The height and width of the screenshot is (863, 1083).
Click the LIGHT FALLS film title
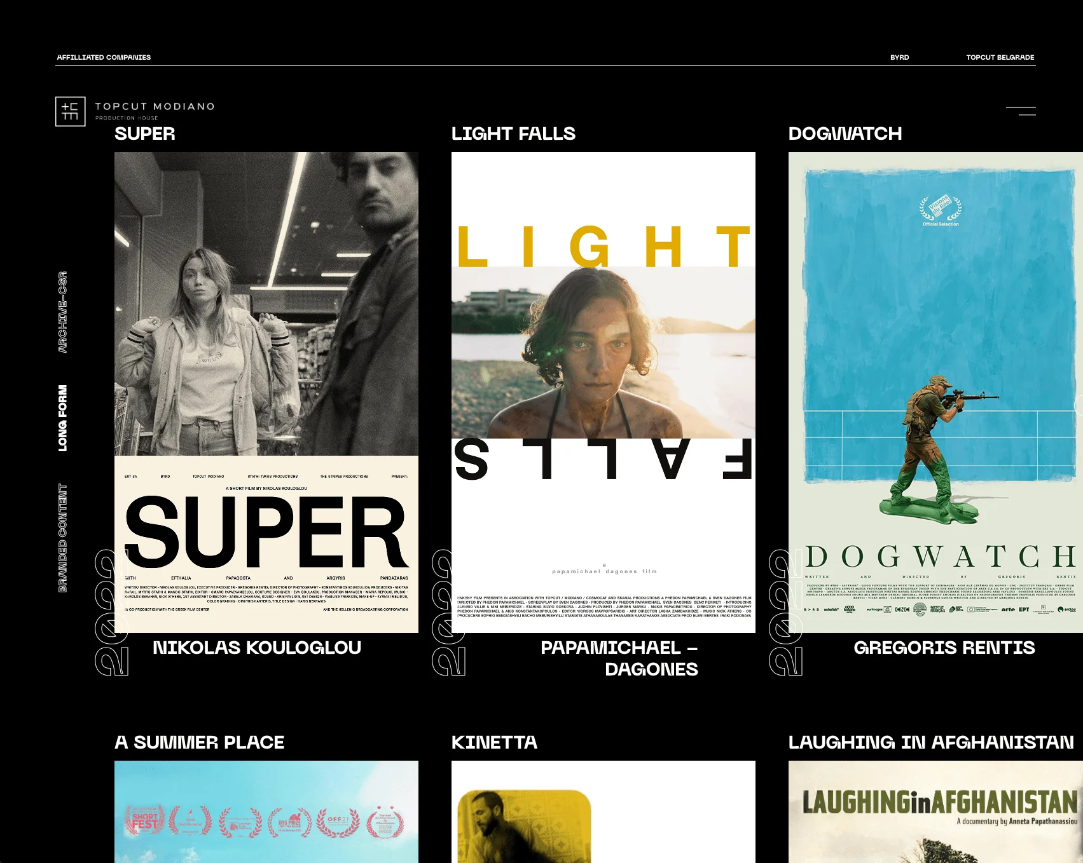(513, 133)
